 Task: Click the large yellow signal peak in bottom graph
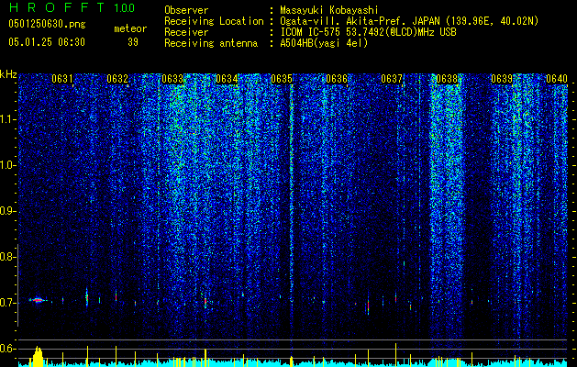click(x=38, y=356)
